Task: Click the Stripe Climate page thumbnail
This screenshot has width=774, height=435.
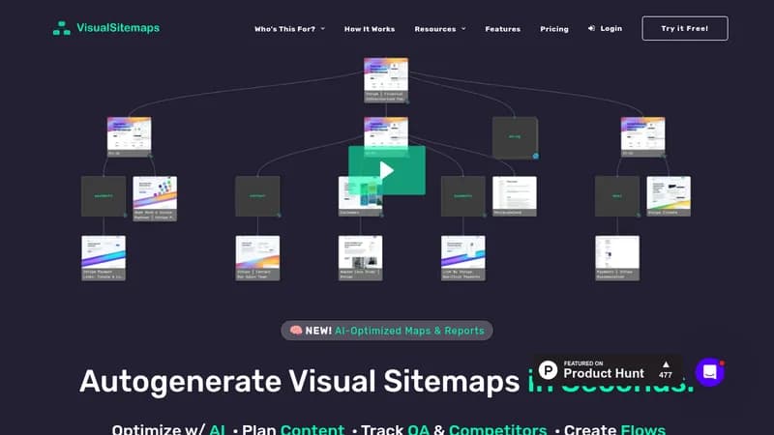Action: pyautogui.click(x=669, y=196)
